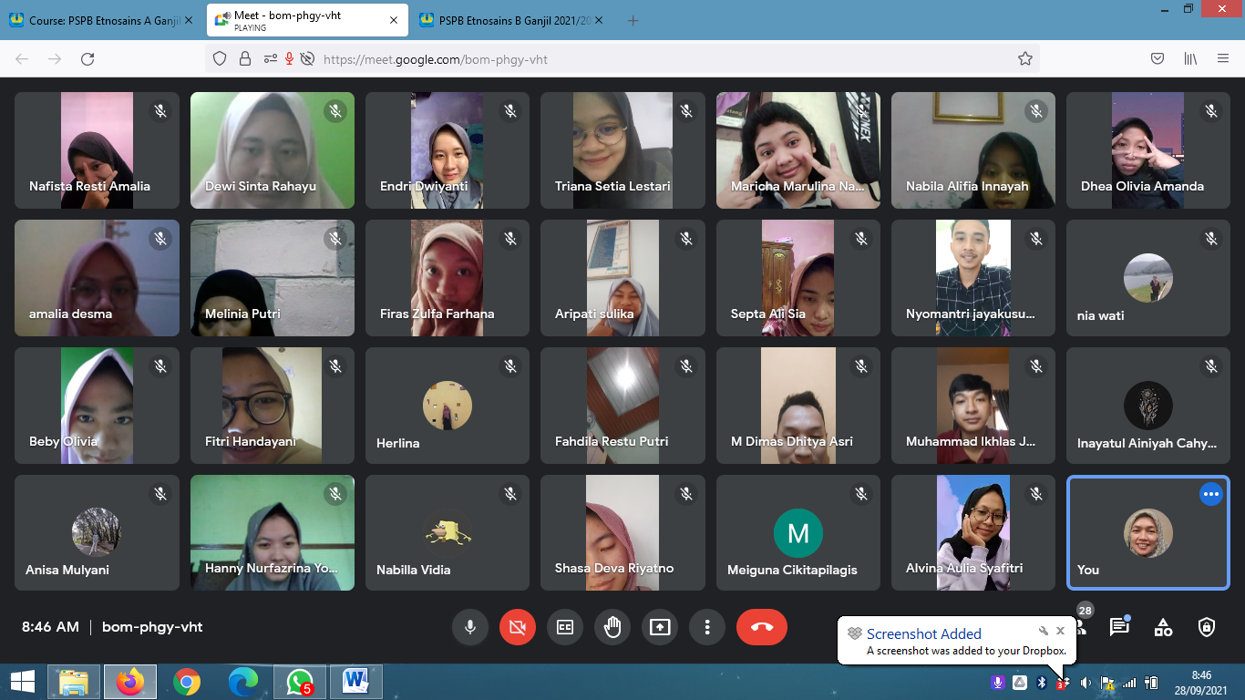Open host controls lock icon
This screenshot has width=1245, height=700.
click(x=1207, y=627)
